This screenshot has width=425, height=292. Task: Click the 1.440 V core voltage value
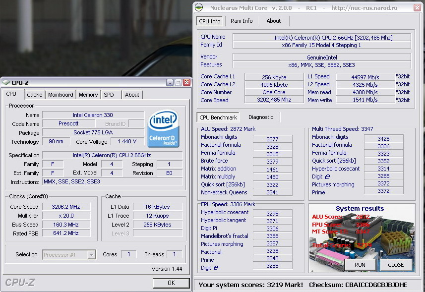tap(127, 141)
